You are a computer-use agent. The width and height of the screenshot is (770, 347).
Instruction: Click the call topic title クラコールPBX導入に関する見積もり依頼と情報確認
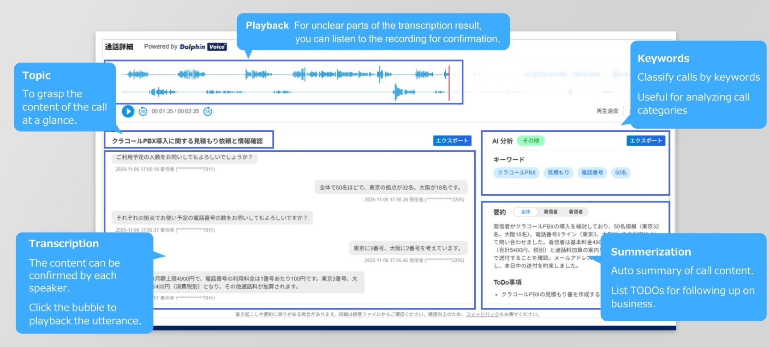point(187,141)
